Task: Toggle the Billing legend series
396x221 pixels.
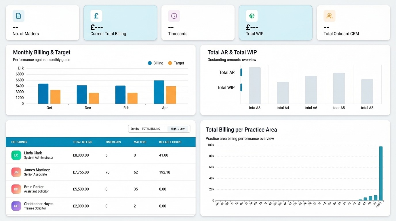Action: point(155,63)
